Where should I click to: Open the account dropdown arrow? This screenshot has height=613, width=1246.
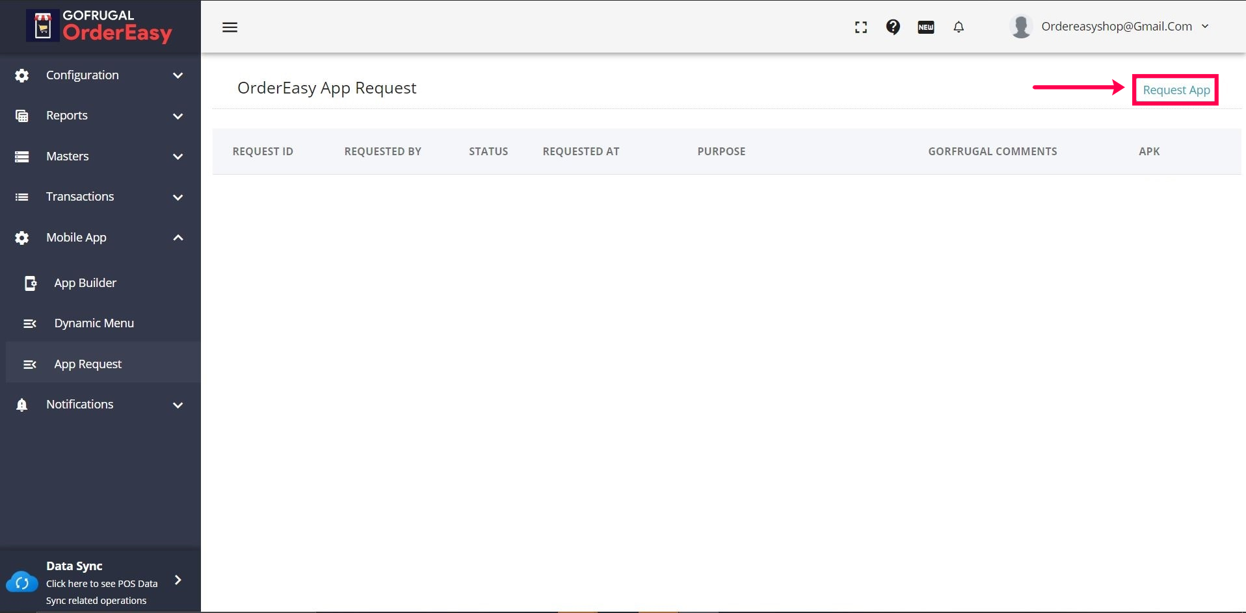point(1205,27)
